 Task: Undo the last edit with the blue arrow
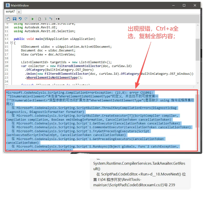(x=20, y=19)
